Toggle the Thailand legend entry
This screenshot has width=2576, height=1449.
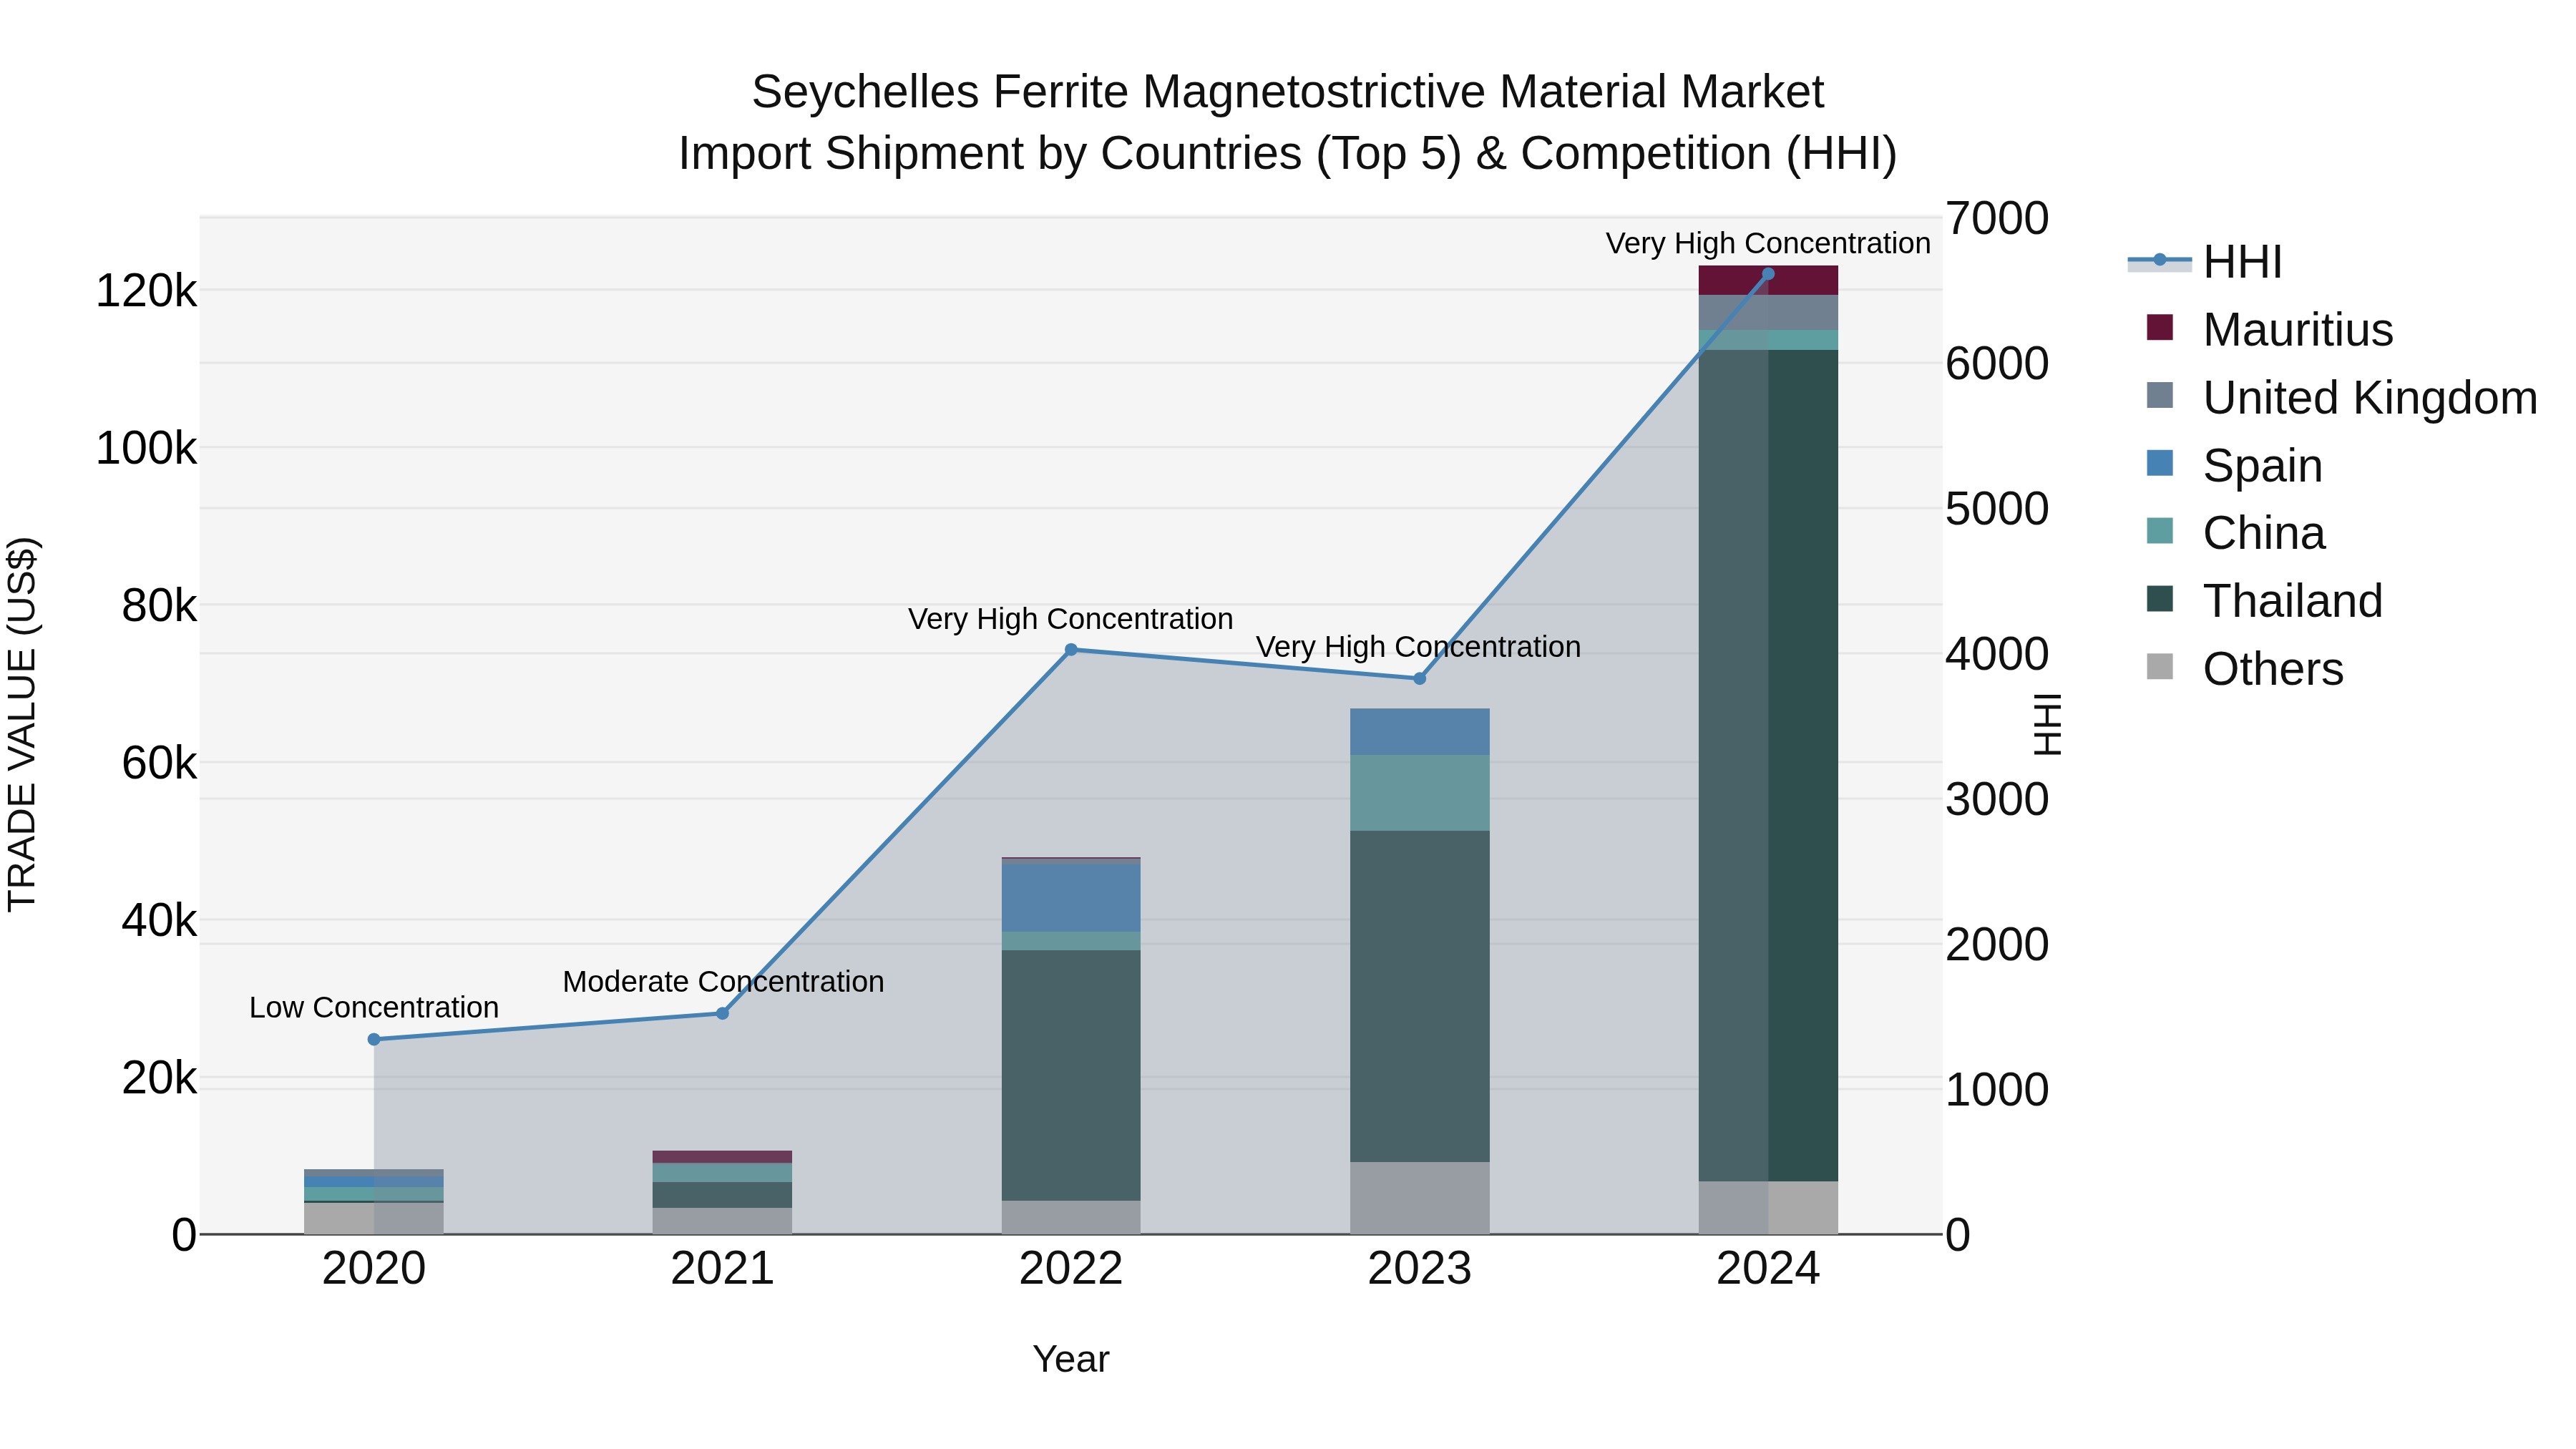tap(2265, 601)
